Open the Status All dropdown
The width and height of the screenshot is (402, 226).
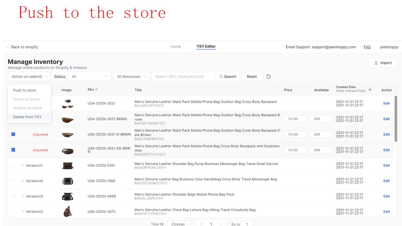tap(89, 77)
